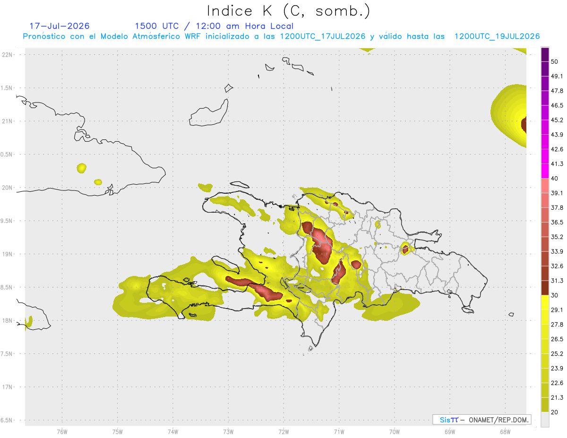Click the longitude label "68W"

[x=505, y=432]
